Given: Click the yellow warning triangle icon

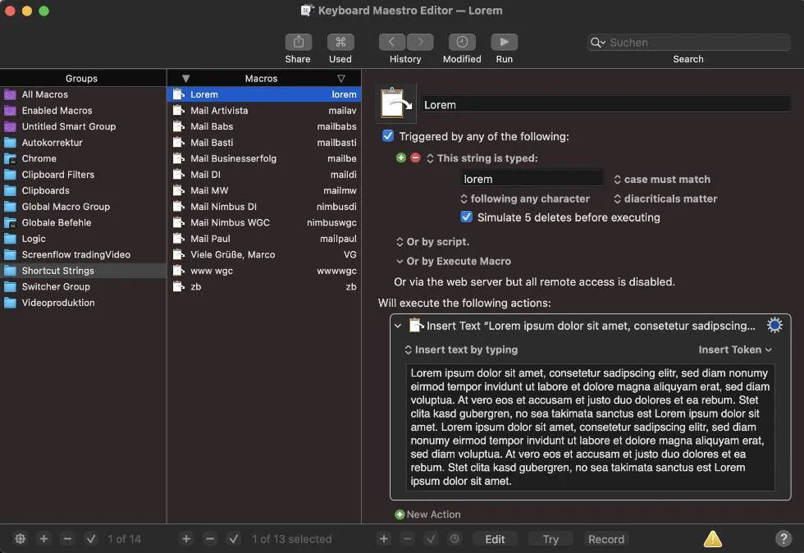Looking at the screenshot, I should coord(713,539).
